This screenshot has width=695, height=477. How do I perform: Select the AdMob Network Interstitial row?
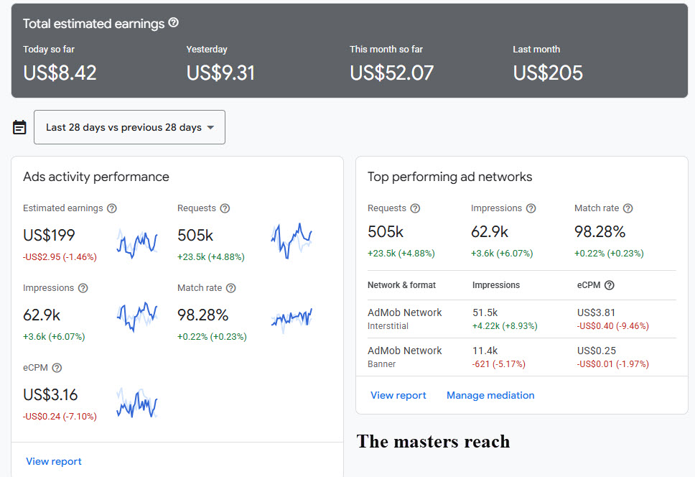click(522, 319)
